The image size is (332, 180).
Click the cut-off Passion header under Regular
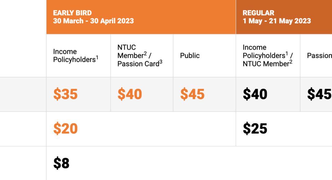point(319,56)
